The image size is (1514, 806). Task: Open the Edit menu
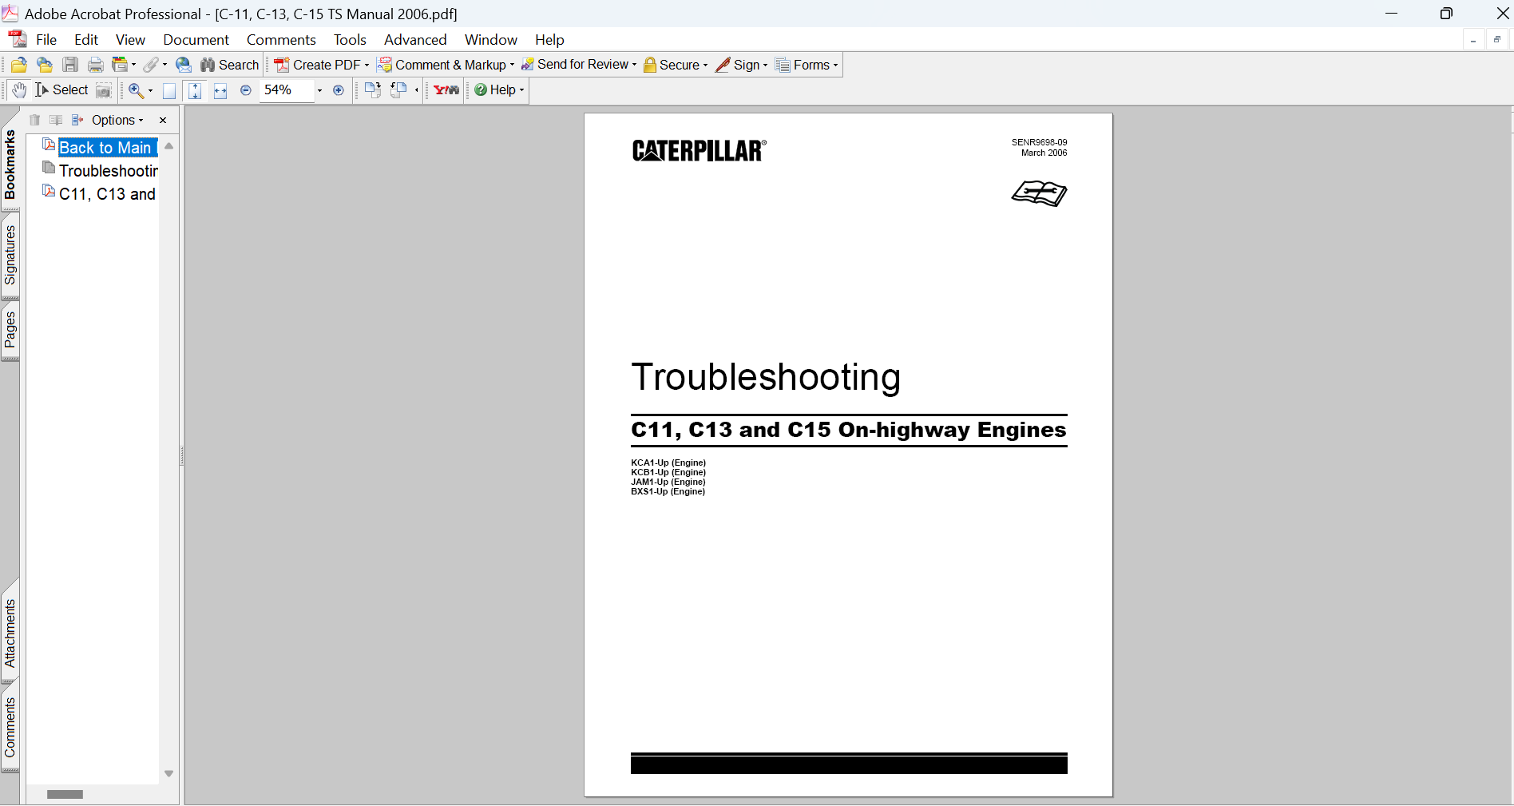[86, 40]
